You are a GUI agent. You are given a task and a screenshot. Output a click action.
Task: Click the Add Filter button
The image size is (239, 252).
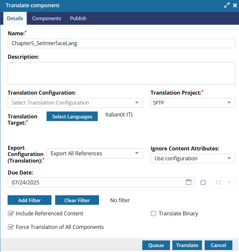29,200
